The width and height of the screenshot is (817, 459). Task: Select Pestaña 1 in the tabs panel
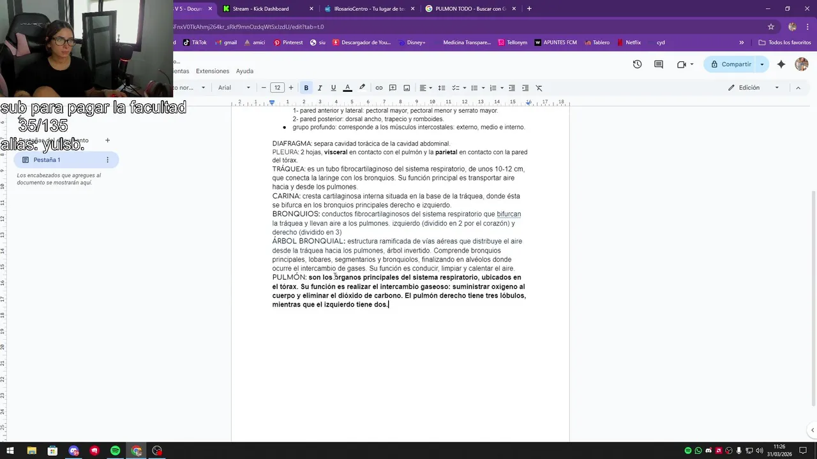click(x=66, y=160)
